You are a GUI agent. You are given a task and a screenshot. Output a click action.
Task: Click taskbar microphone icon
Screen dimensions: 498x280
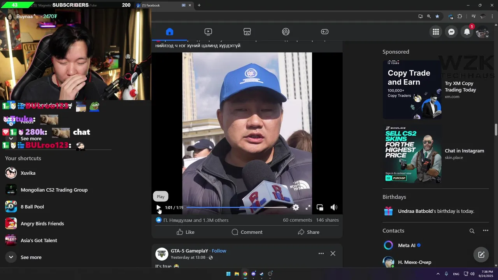(x=446, y=274)
